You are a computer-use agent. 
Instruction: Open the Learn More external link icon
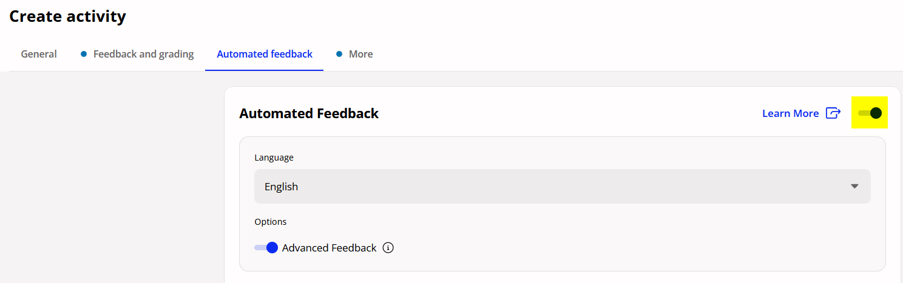(833, 113)
